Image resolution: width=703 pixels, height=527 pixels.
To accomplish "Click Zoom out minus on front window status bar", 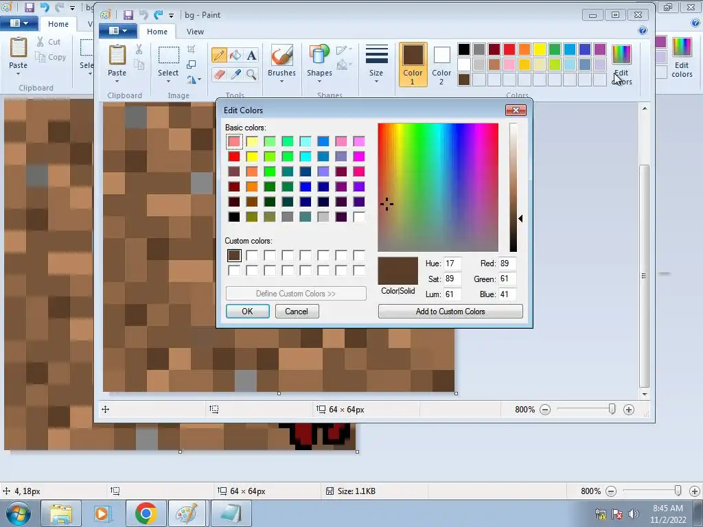I will click(545, 410).
